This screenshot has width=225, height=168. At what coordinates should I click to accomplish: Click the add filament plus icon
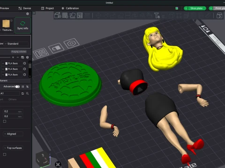click(13, 57)
